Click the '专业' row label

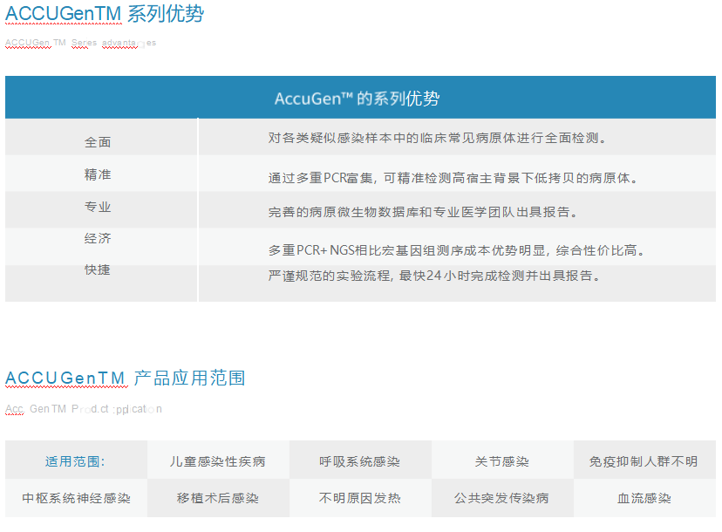pyautogui.click(x=98, y=207)
